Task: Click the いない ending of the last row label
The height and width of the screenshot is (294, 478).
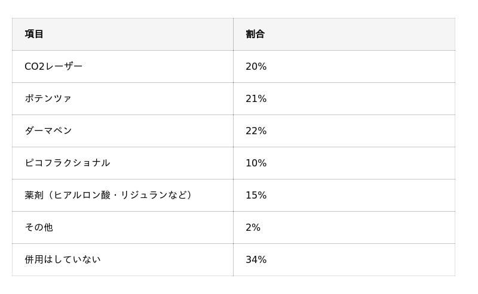Action: [87, 259]
